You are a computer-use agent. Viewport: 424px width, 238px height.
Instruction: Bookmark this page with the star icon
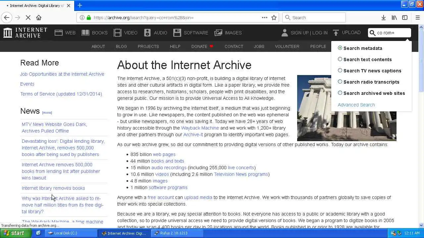click(x=274, y=18)
